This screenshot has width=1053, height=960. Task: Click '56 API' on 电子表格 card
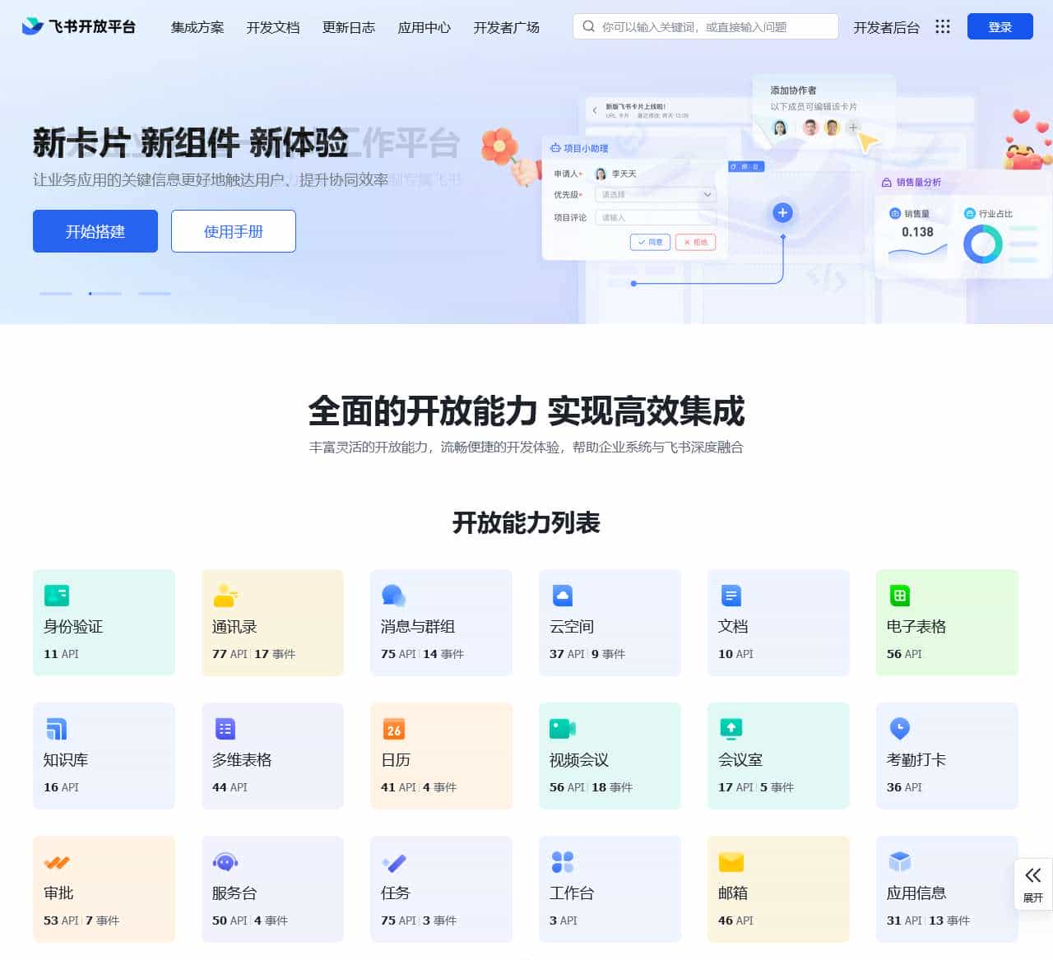pyautogui.click(x=904, y=654)
